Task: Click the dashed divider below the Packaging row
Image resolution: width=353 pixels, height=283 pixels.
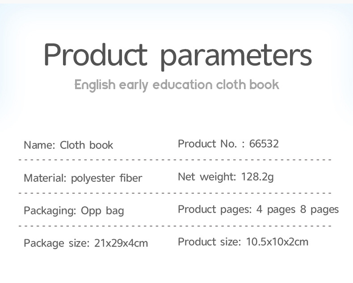Action: (x=175, y=226)
